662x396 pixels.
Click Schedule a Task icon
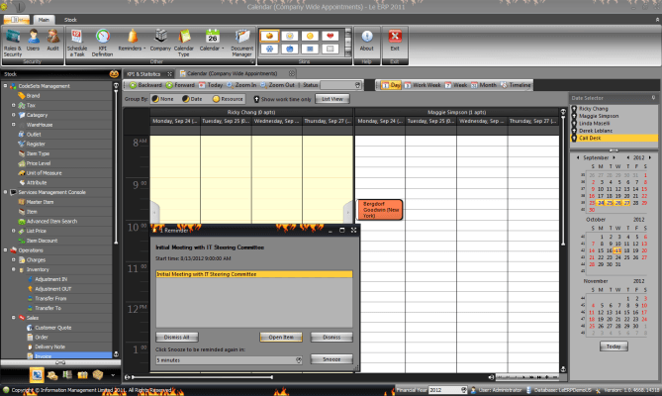click(x=77, y=40)
